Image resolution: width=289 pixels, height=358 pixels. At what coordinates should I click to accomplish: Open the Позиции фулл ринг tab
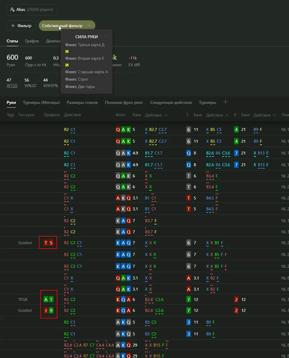pos(124,103)
